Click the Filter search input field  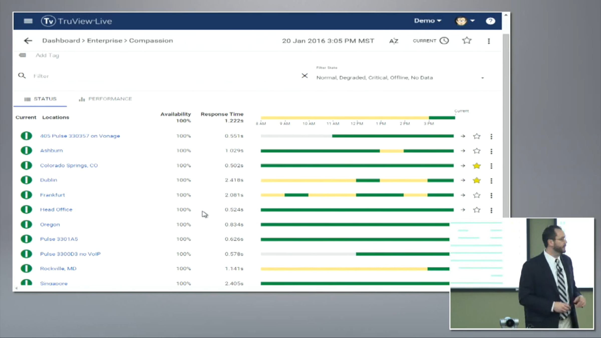pyautogui.click(x=150, y=76)
